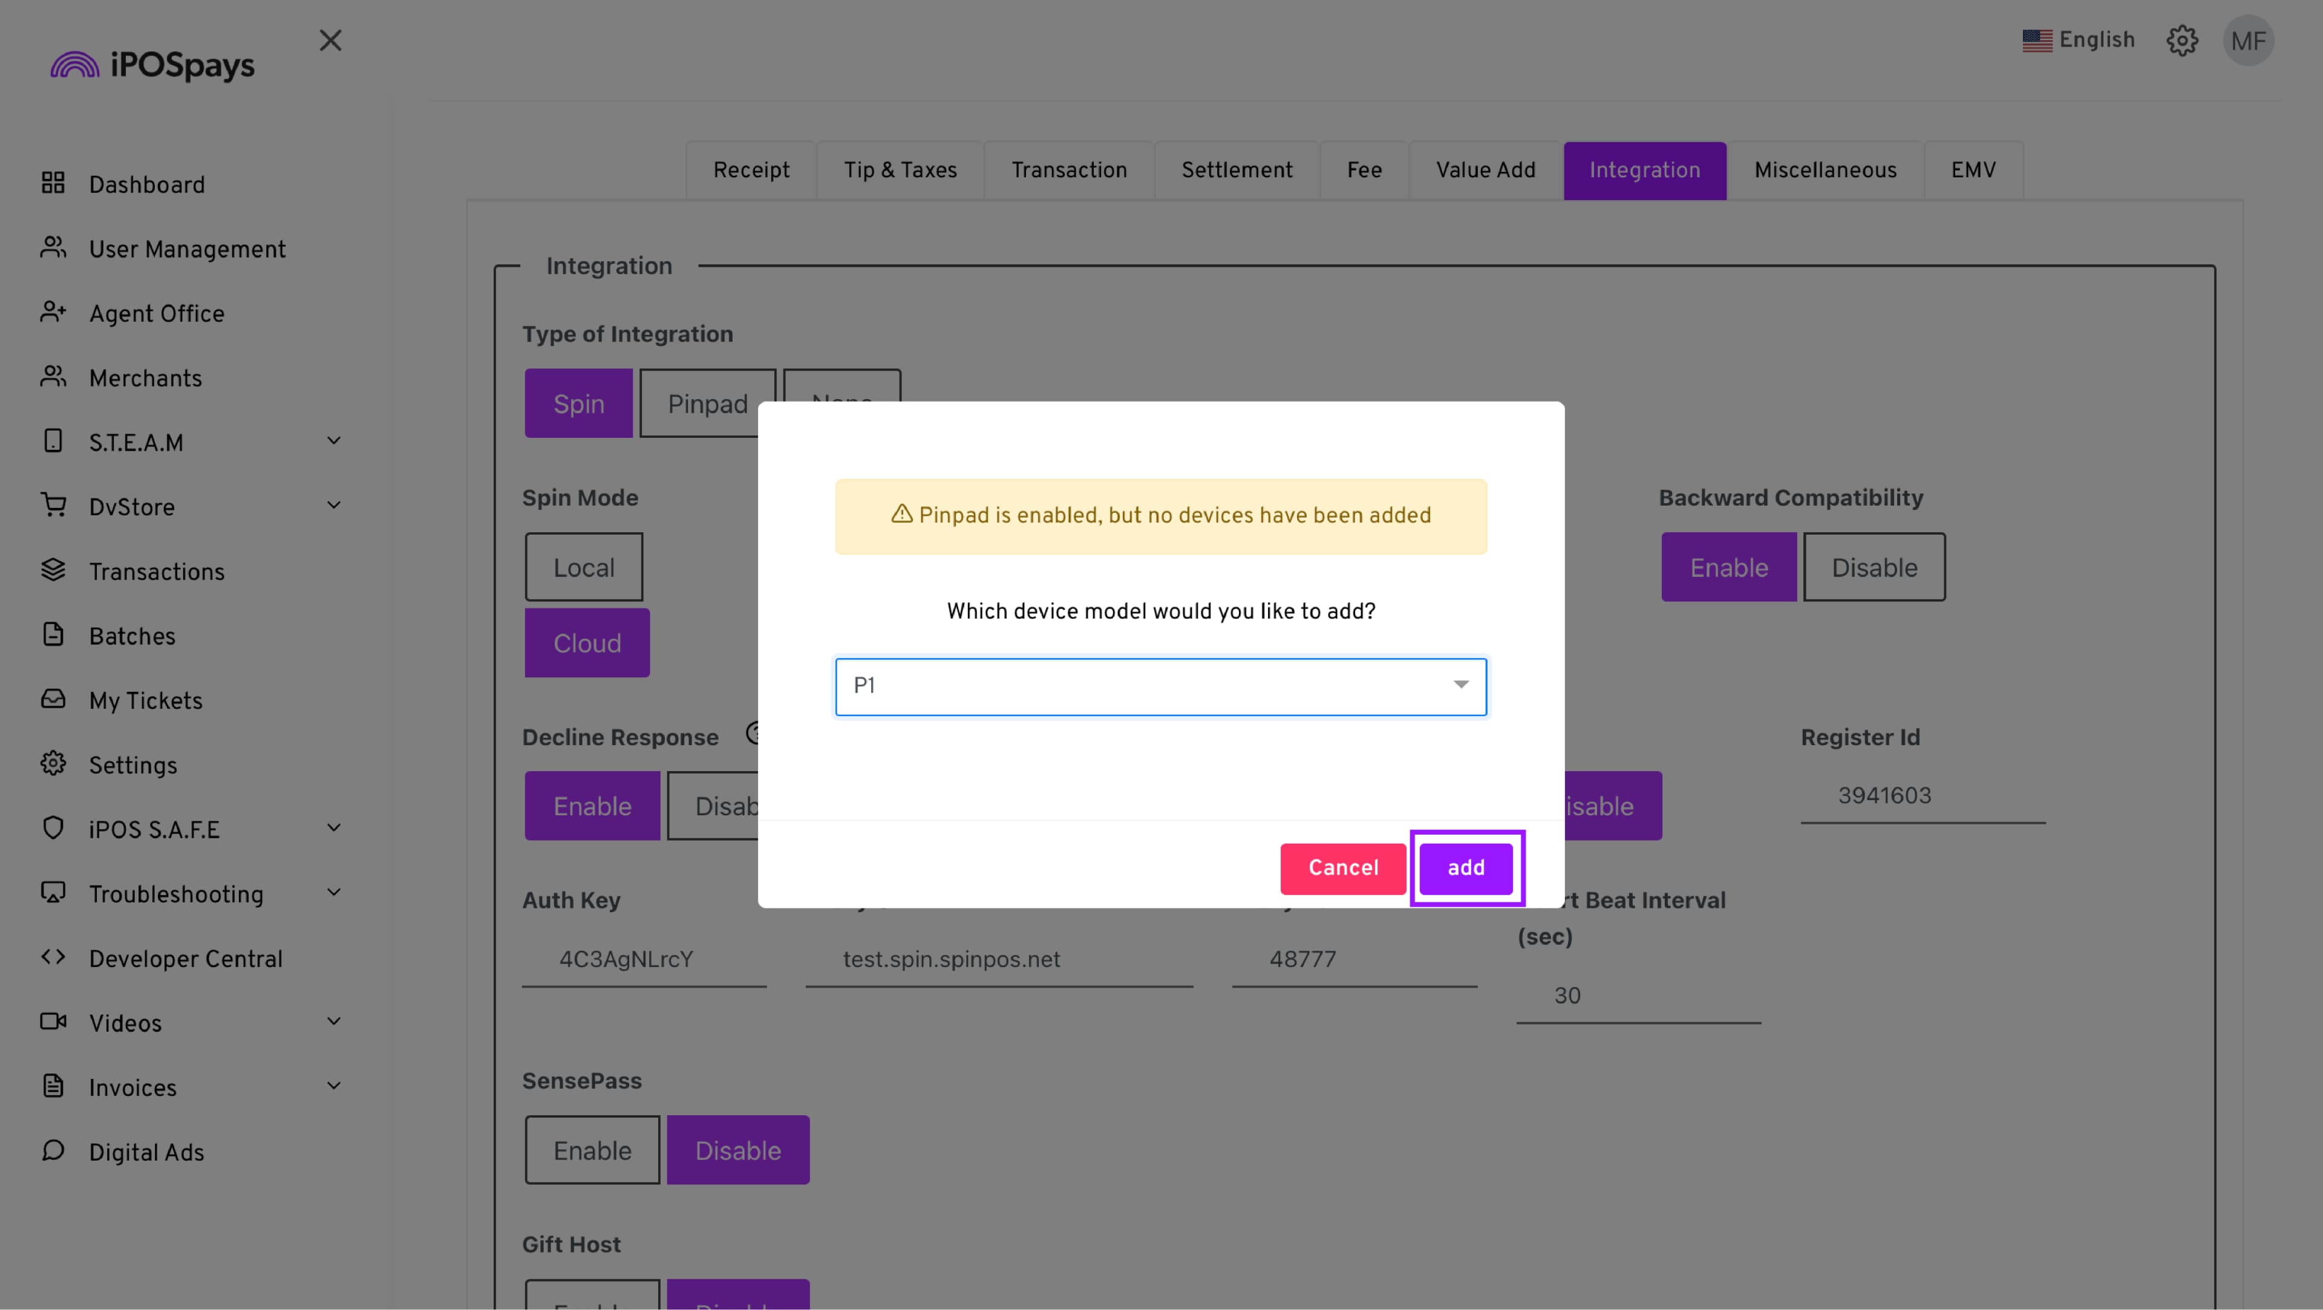Image resolution: width=2323 pixels, height=1310 pixels.
Task: Click the Register Id input field
Action: click(x=1922, y=795)
